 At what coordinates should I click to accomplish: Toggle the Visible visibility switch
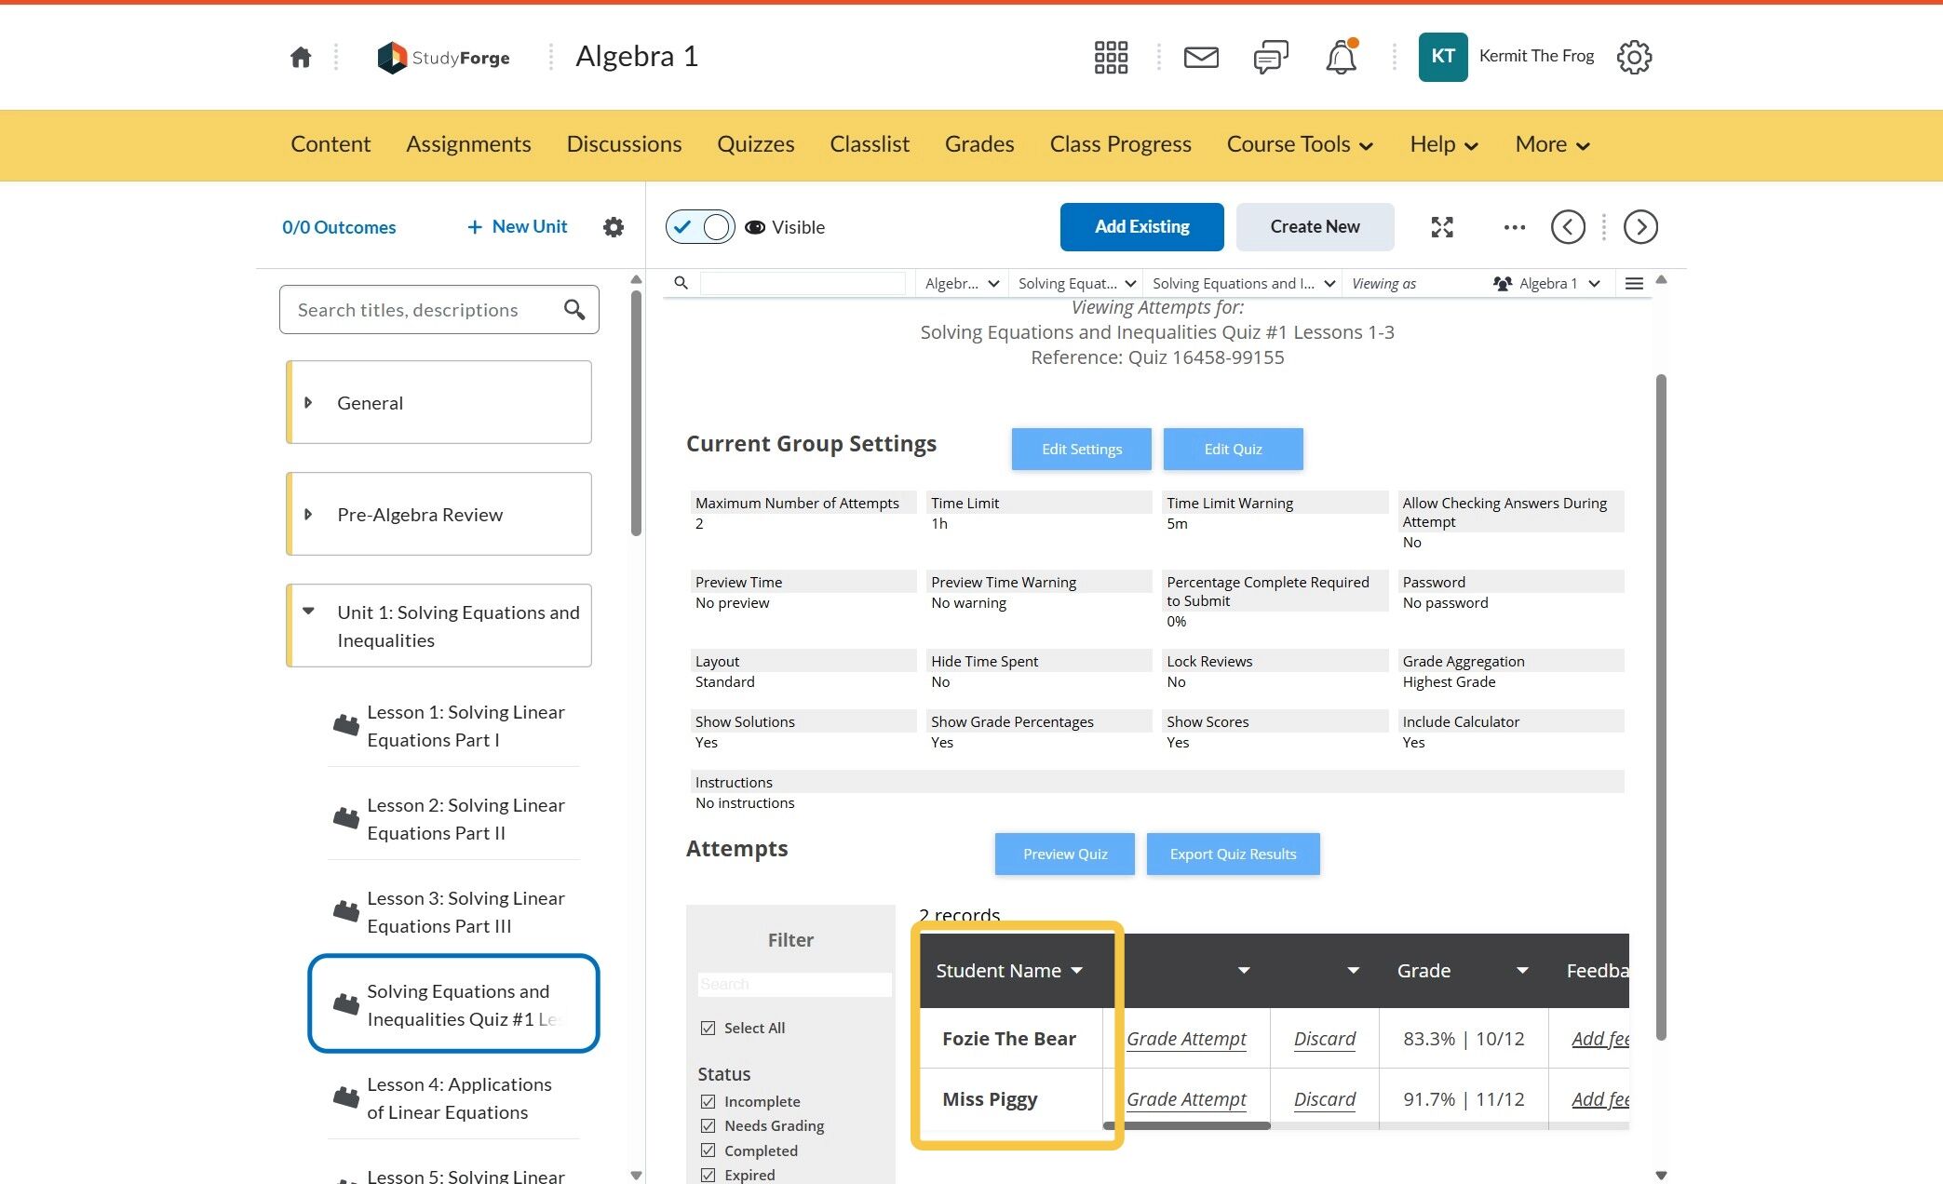[x=700, y=227]
